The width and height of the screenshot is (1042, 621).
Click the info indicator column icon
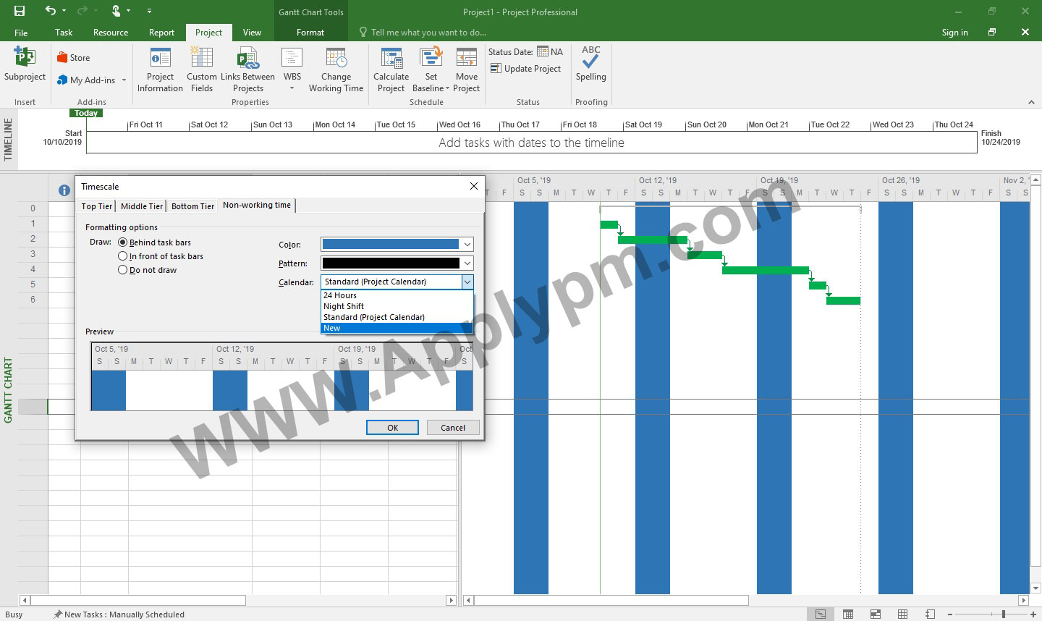(64, 190)
